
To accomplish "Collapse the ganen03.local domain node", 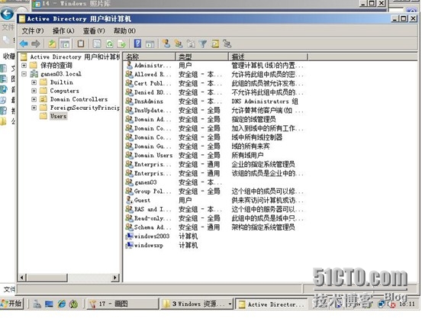I will click(24, 74).
